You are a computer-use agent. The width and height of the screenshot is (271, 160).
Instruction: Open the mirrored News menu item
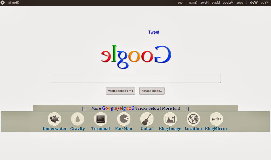pos(204,3)
